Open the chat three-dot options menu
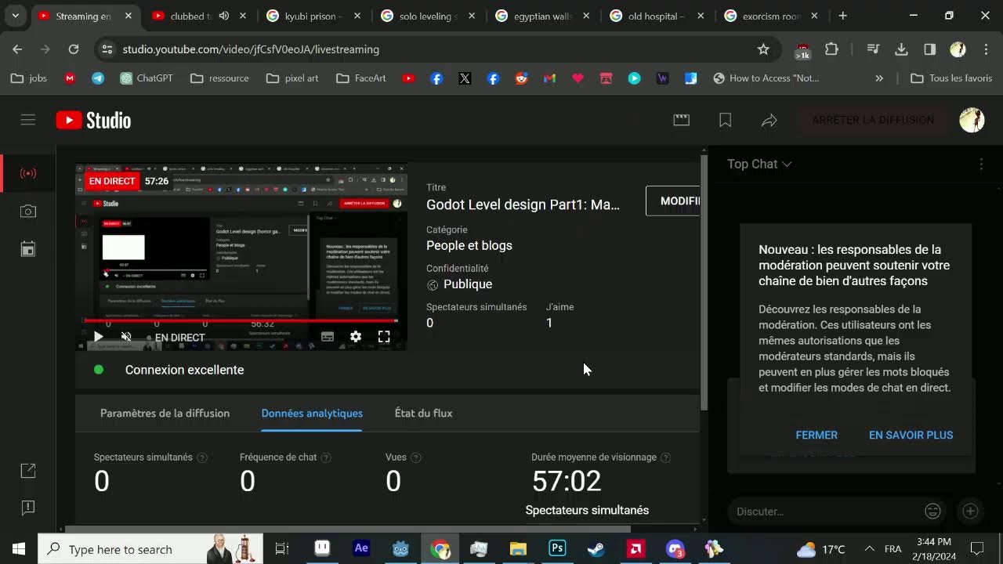 click(x=981, y=164)
